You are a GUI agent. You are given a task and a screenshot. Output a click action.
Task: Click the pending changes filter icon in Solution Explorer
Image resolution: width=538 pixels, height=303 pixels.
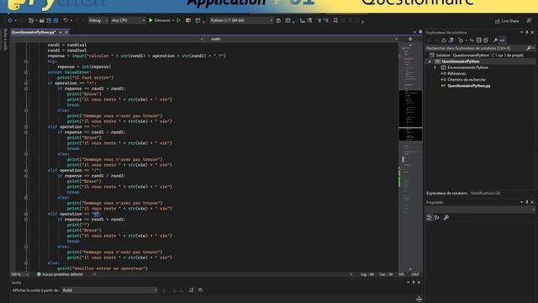(x=461, y=40)
